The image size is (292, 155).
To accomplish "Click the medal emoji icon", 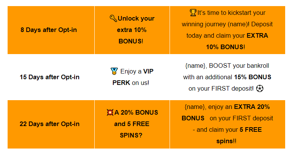I will coord(114,71).
